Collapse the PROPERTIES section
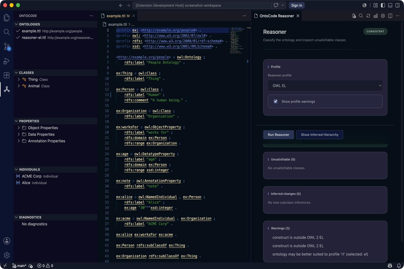Image resolution: width=404 pixels, height=269 pixels. pos(55,121)
